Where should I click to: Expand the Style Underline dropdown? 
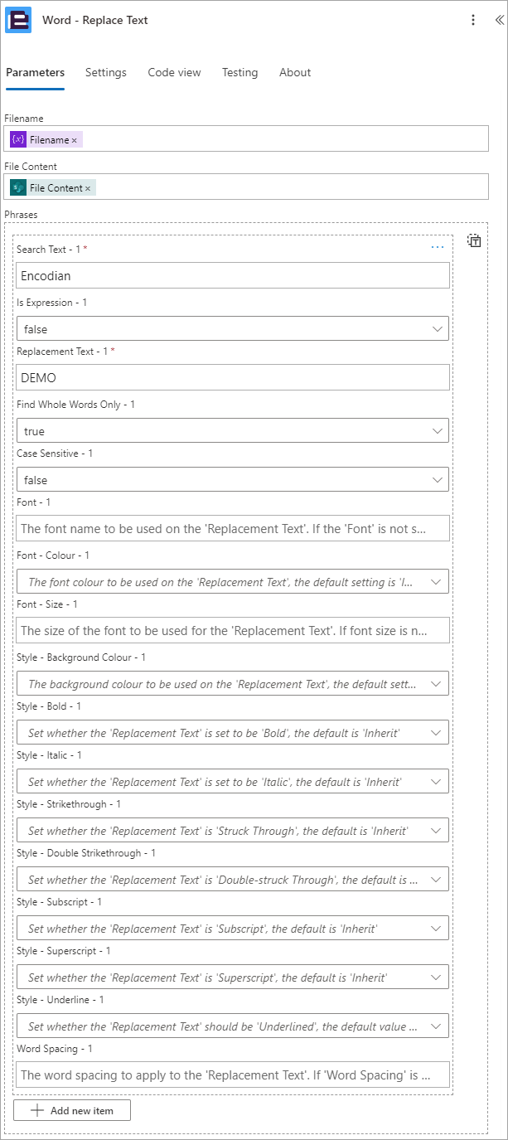233,1026
